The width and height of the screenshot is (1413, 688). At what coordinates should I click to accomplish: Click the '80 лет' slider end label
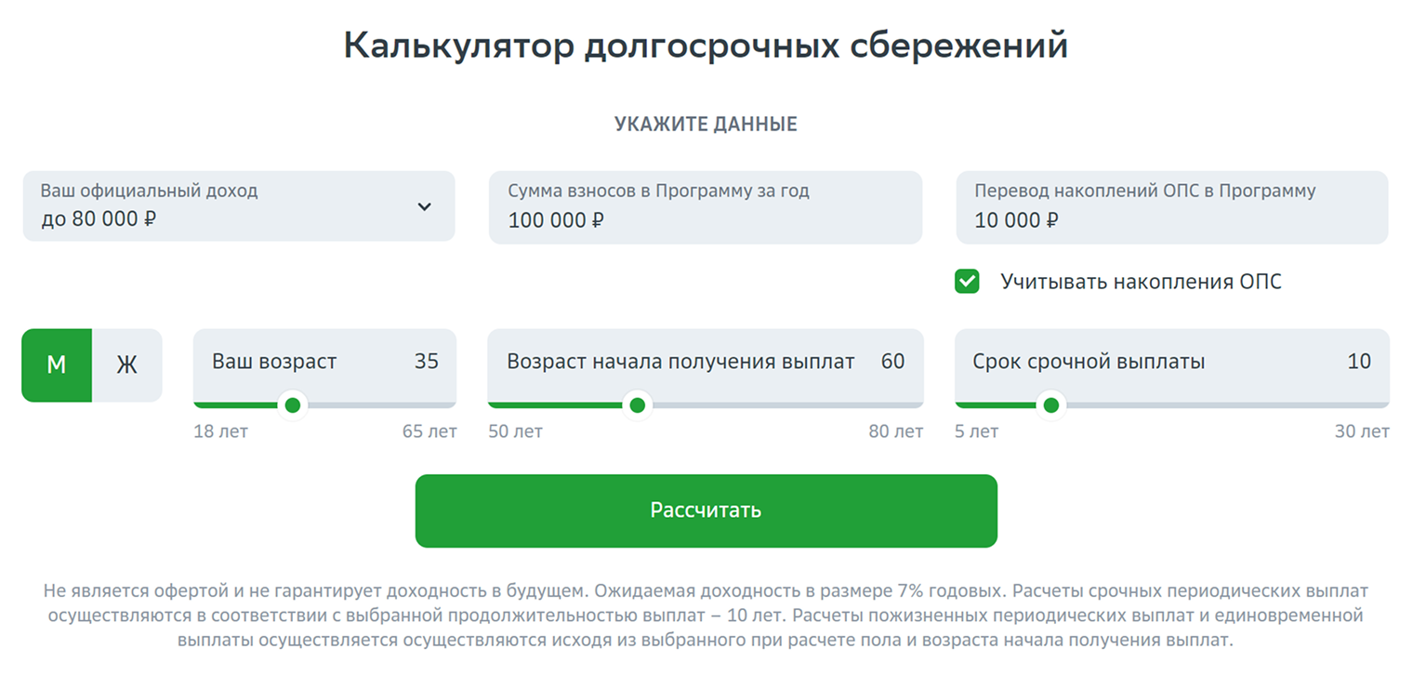(896, 431)
